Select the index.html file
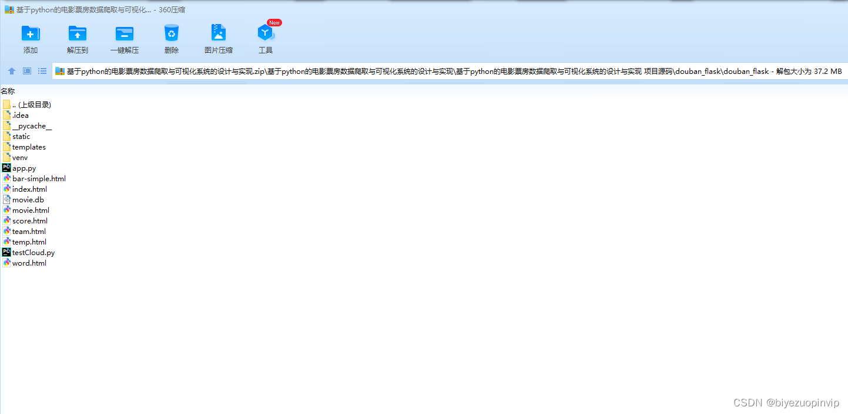 [x=28, y=189]
